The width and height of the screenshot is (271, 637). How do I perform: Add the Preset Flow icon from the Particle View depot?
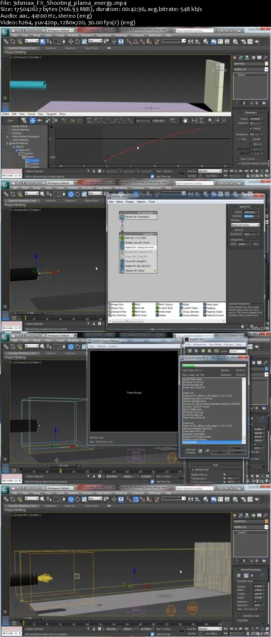point(110,304)
